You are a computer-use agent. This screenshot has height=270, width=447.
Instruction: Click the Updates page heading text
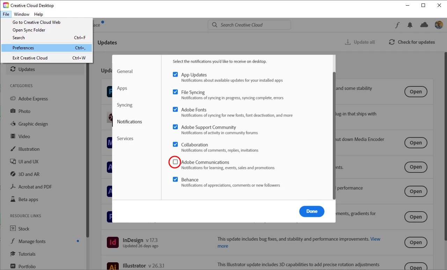[107, 42]
